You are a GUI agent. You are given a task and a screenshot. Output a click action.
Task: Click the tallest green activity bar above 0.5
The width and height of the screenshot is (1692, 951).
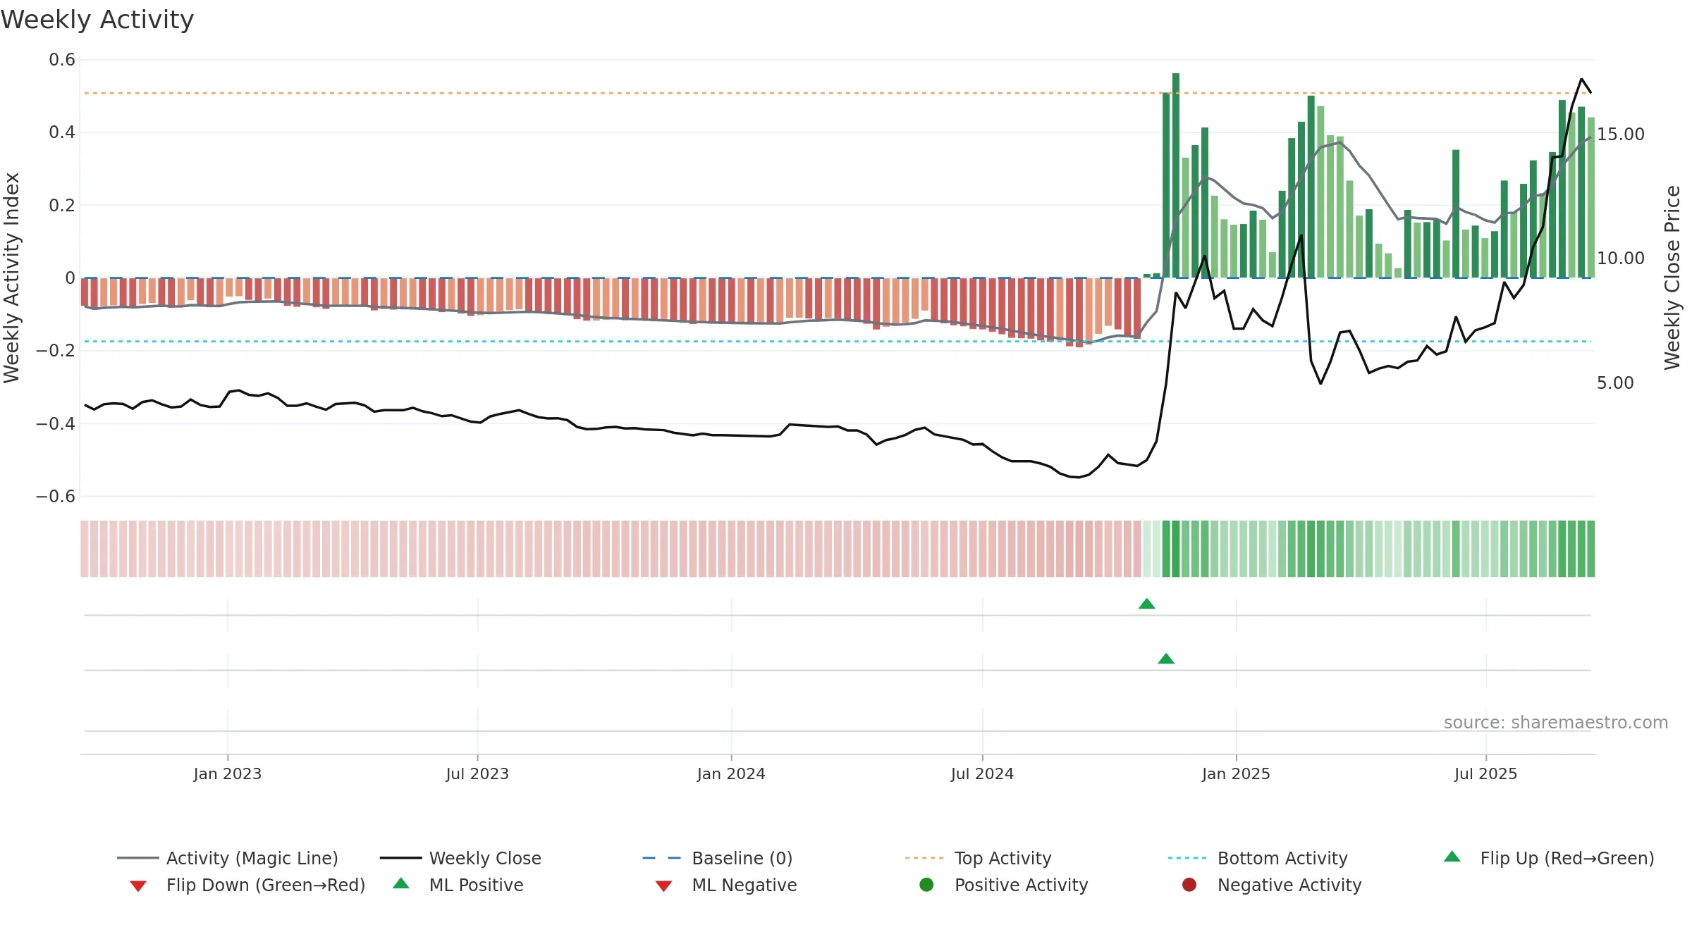(1176, 175)
